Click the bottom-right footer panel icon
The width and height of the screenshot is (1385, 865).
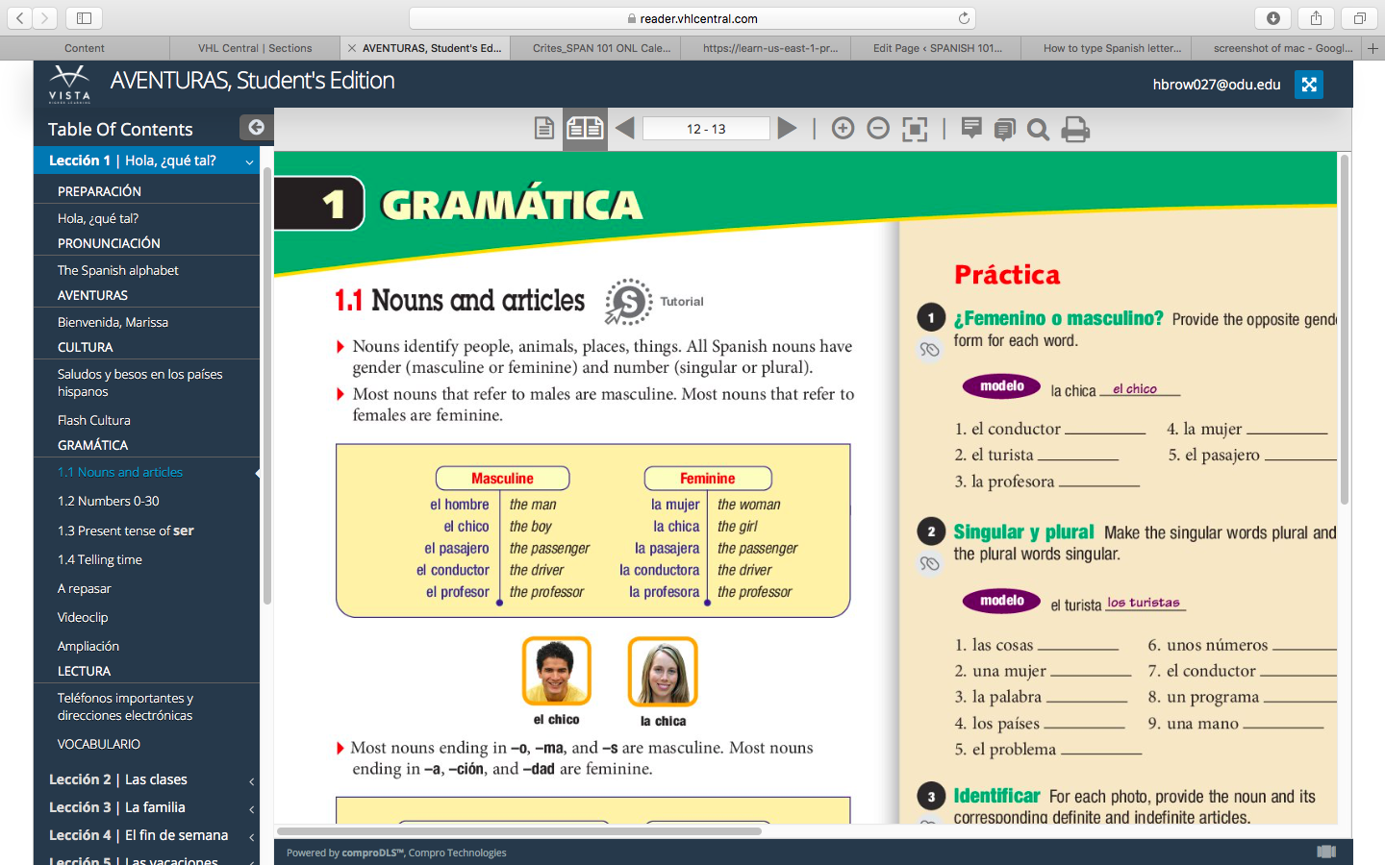click(1326, 852)
